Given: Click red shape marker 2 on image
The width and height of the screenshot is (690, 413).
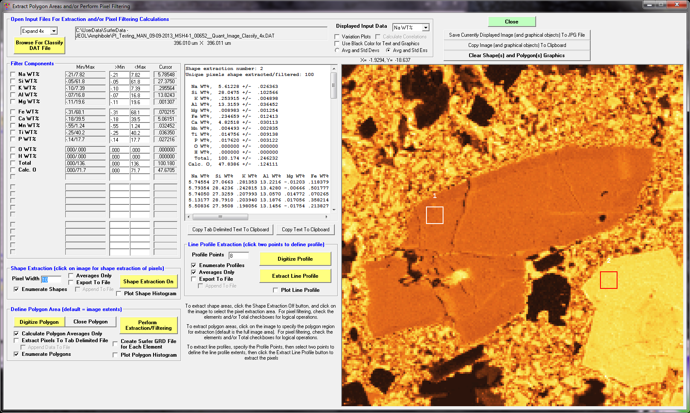Looking at the screenshot, I should click(x=609, y=280).
